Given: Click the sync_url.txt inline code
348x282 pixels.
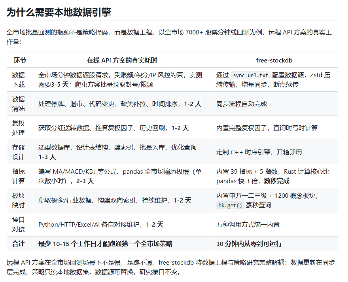Looking at the screenshot, I should (x=250, y=75).
